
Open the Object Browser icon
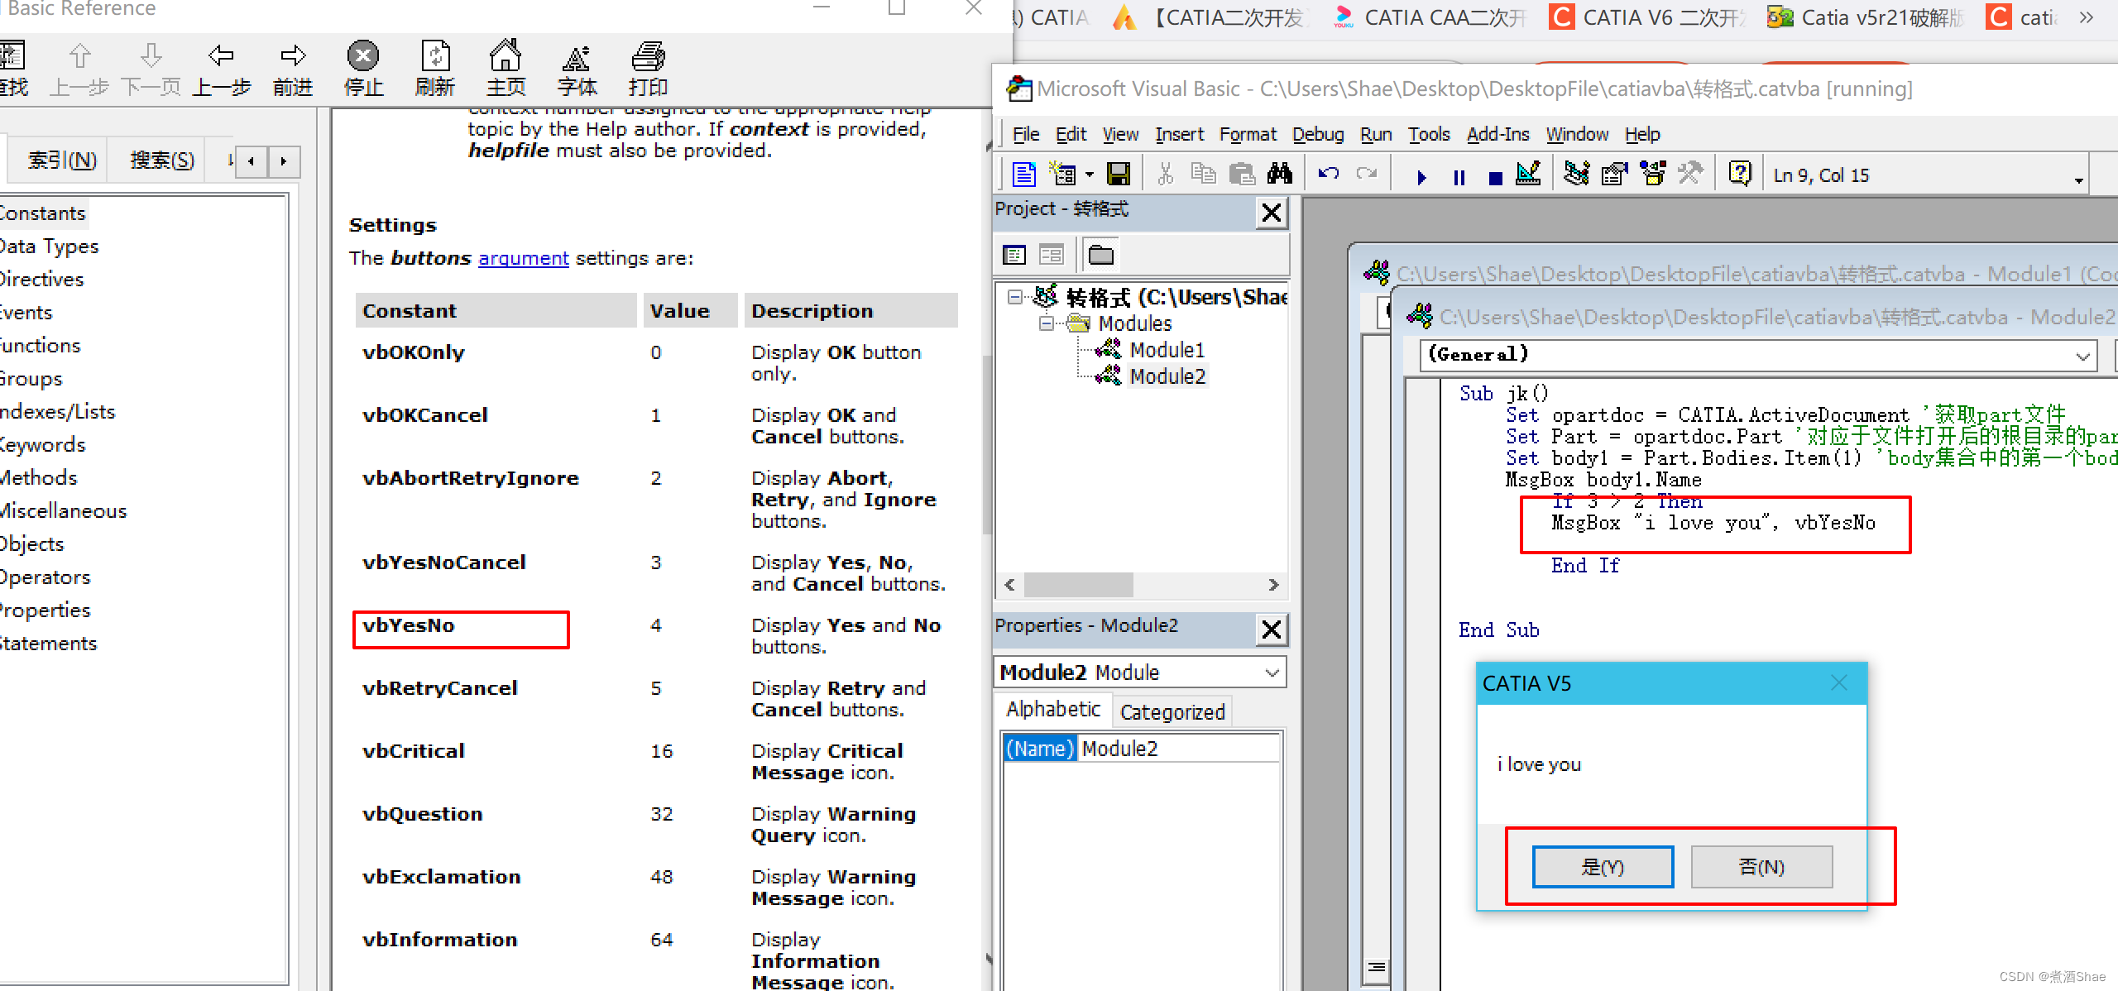1652,175
